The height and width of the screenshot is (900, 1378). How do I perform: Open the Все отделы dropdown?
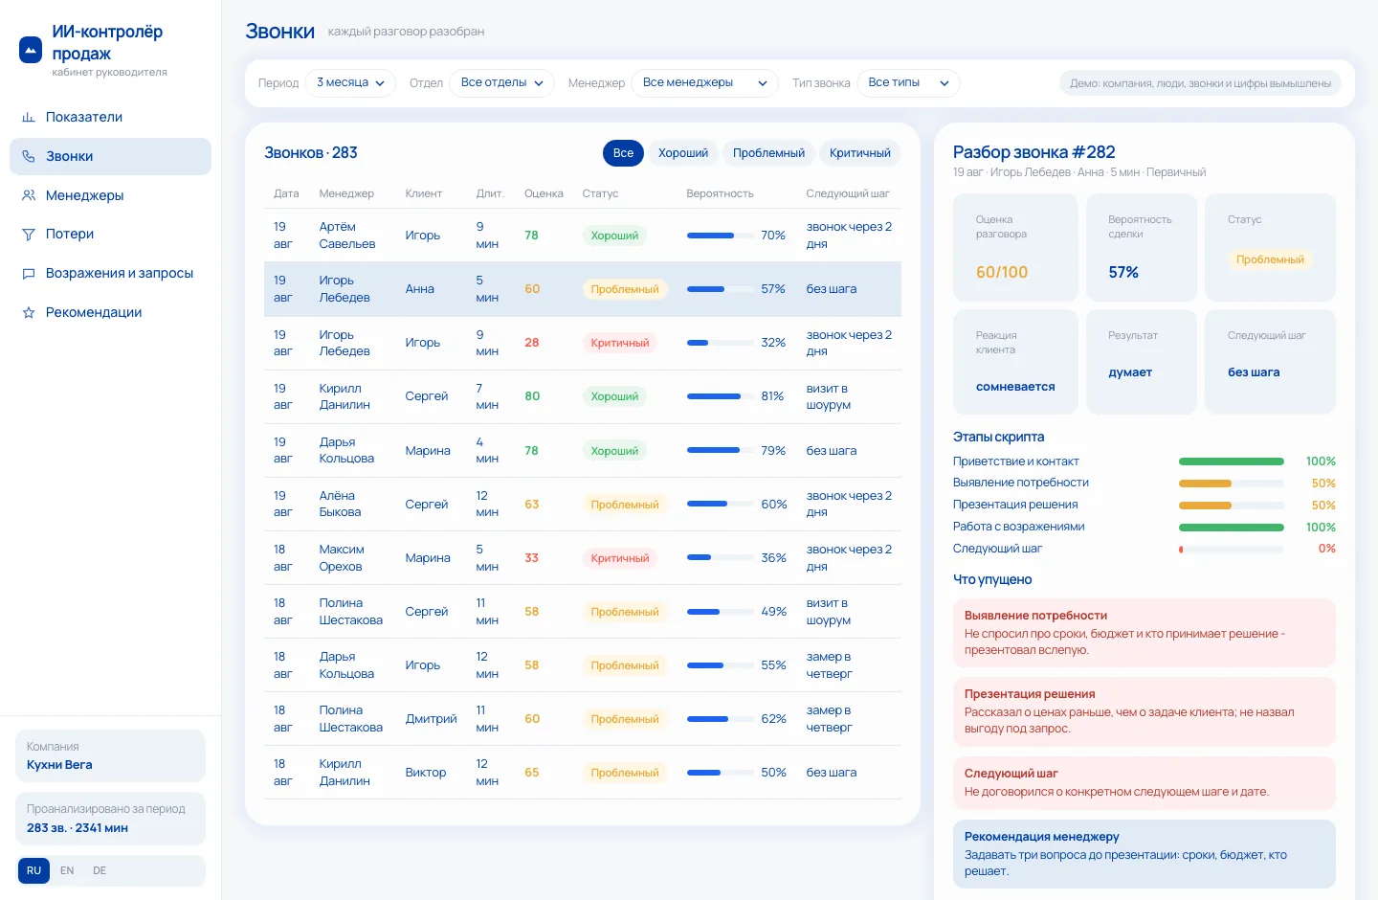coord(502,83)
